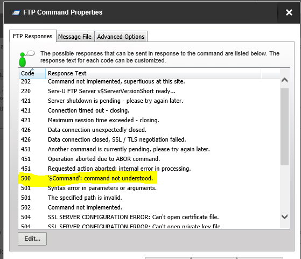Viewport: 301px width, 259px height.
Task: Close the FTP Command Properties dialog
Action: click(x=289, y=12)
